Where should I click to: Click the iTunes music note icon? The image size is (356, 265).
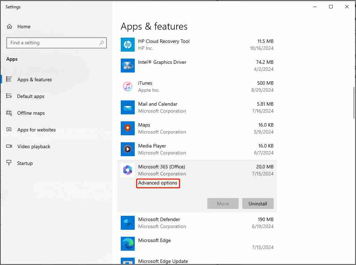coord(128,86)
